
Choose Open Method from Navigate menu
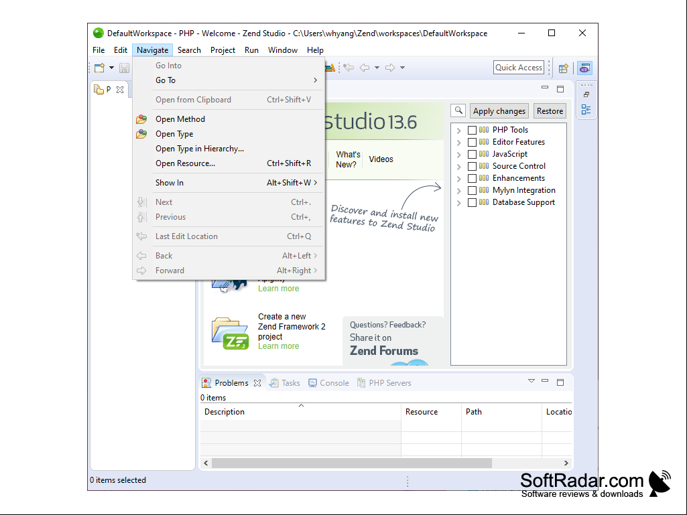point(229,119)
